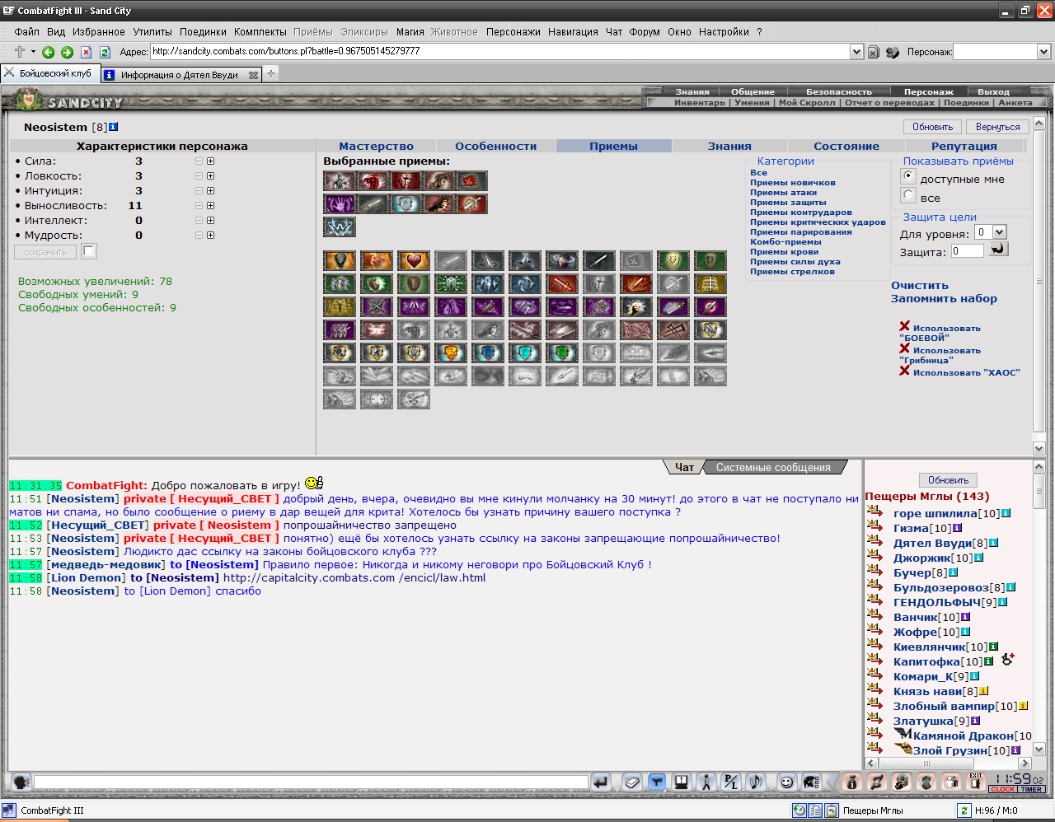Open the Утилиты menu
Image resolution: width=1055 pixels, height=822 pixels.
(152, 32)
